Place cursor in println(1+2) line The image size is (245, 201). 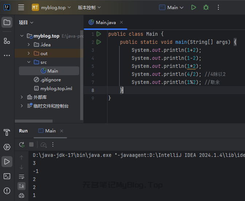166,50
